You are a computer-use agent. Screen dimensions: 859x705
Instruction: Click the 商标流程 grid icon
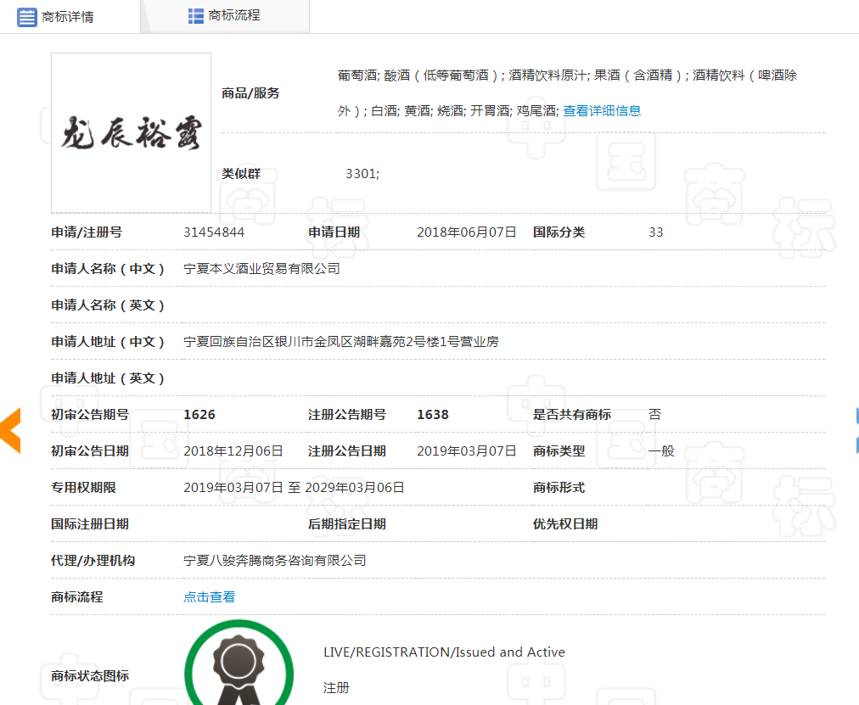click(196, 16)
